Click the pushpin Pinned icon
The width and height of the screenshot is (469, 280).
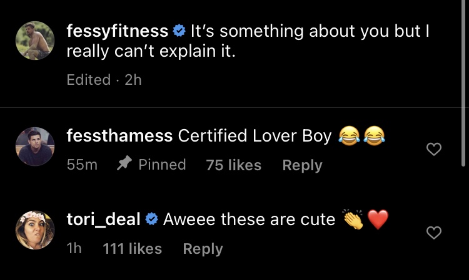(x=124, y=163)
